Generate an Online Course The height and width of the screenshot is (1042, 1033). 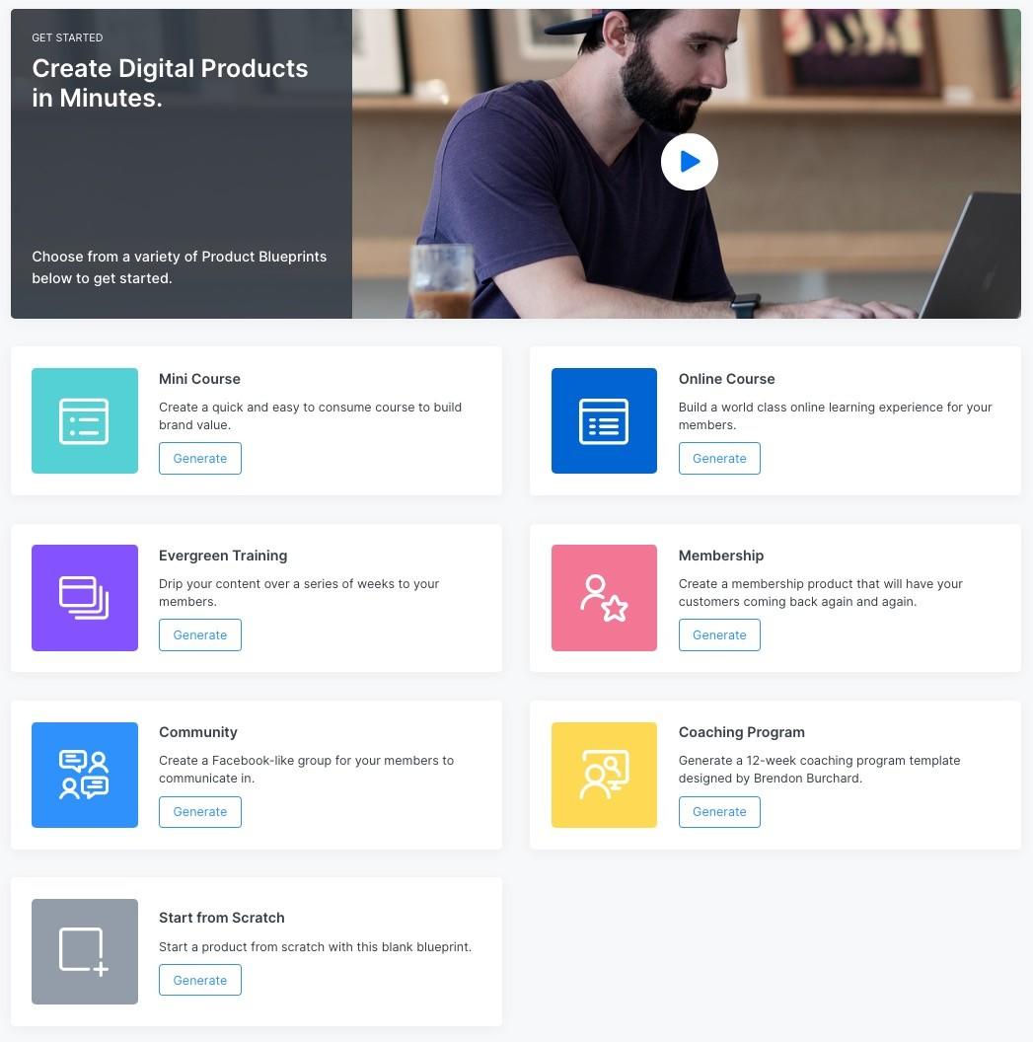(719, 459)
